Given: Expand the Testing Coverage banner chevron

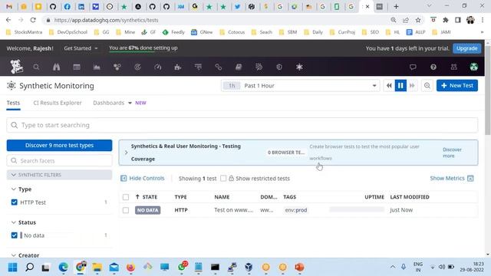Looking at the screenshot, I should tap(126, 153).
